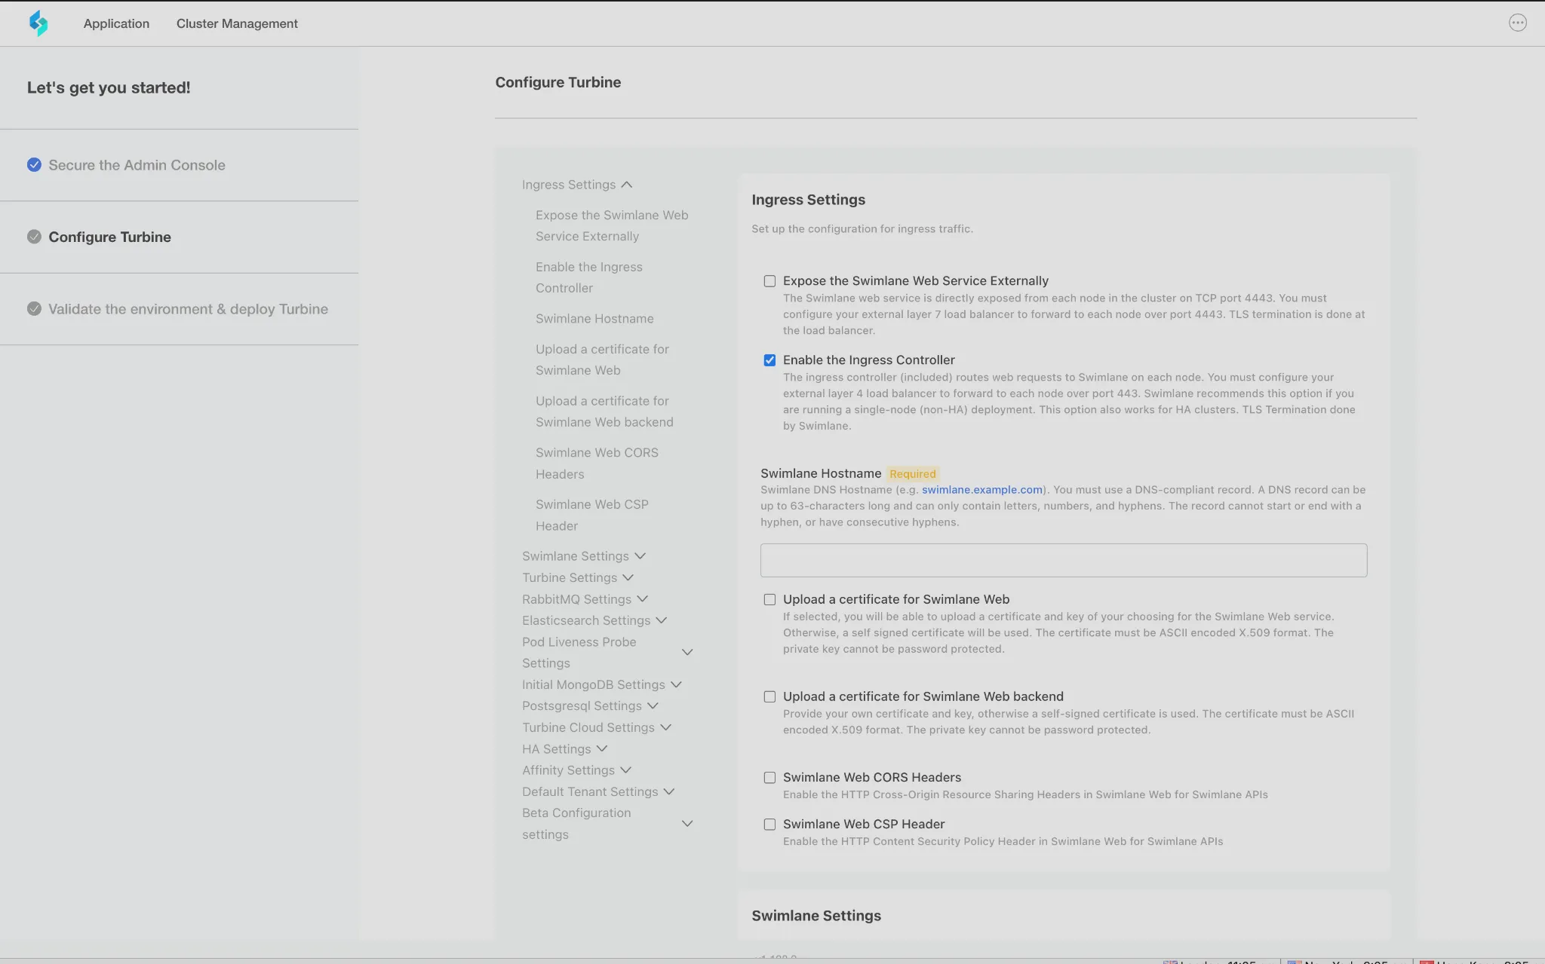Jump to Swimlane Web CORS Headers nav link
The width and height of the screenshot is (1545, 964).
[x=597, y=463]
